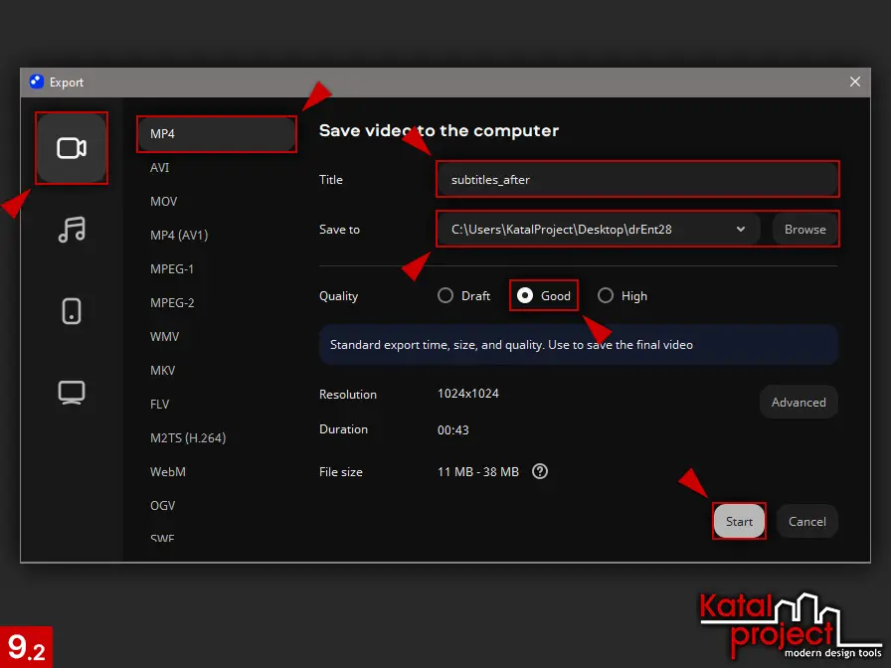
Task: Select the High quality radio button
Action: point(606,296)
